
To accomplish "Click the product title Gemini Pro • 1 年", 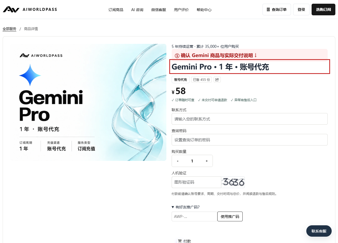I will [x=220, y=67].
